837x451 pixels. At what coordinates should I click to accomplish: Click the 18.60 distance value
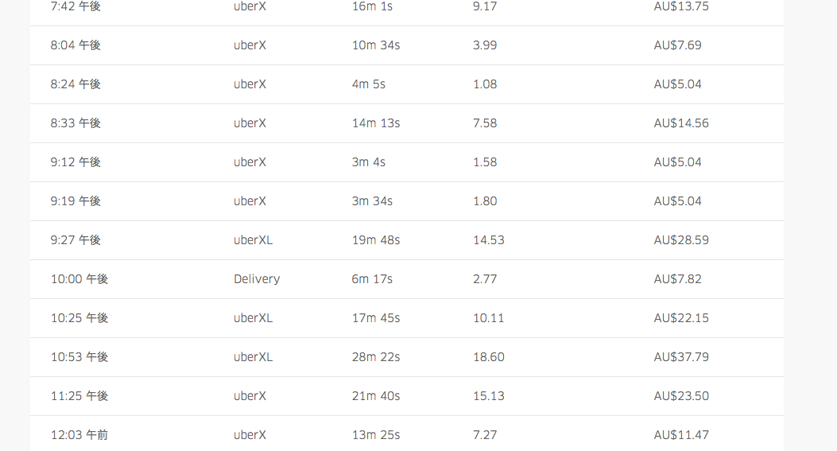coord(488,357)
